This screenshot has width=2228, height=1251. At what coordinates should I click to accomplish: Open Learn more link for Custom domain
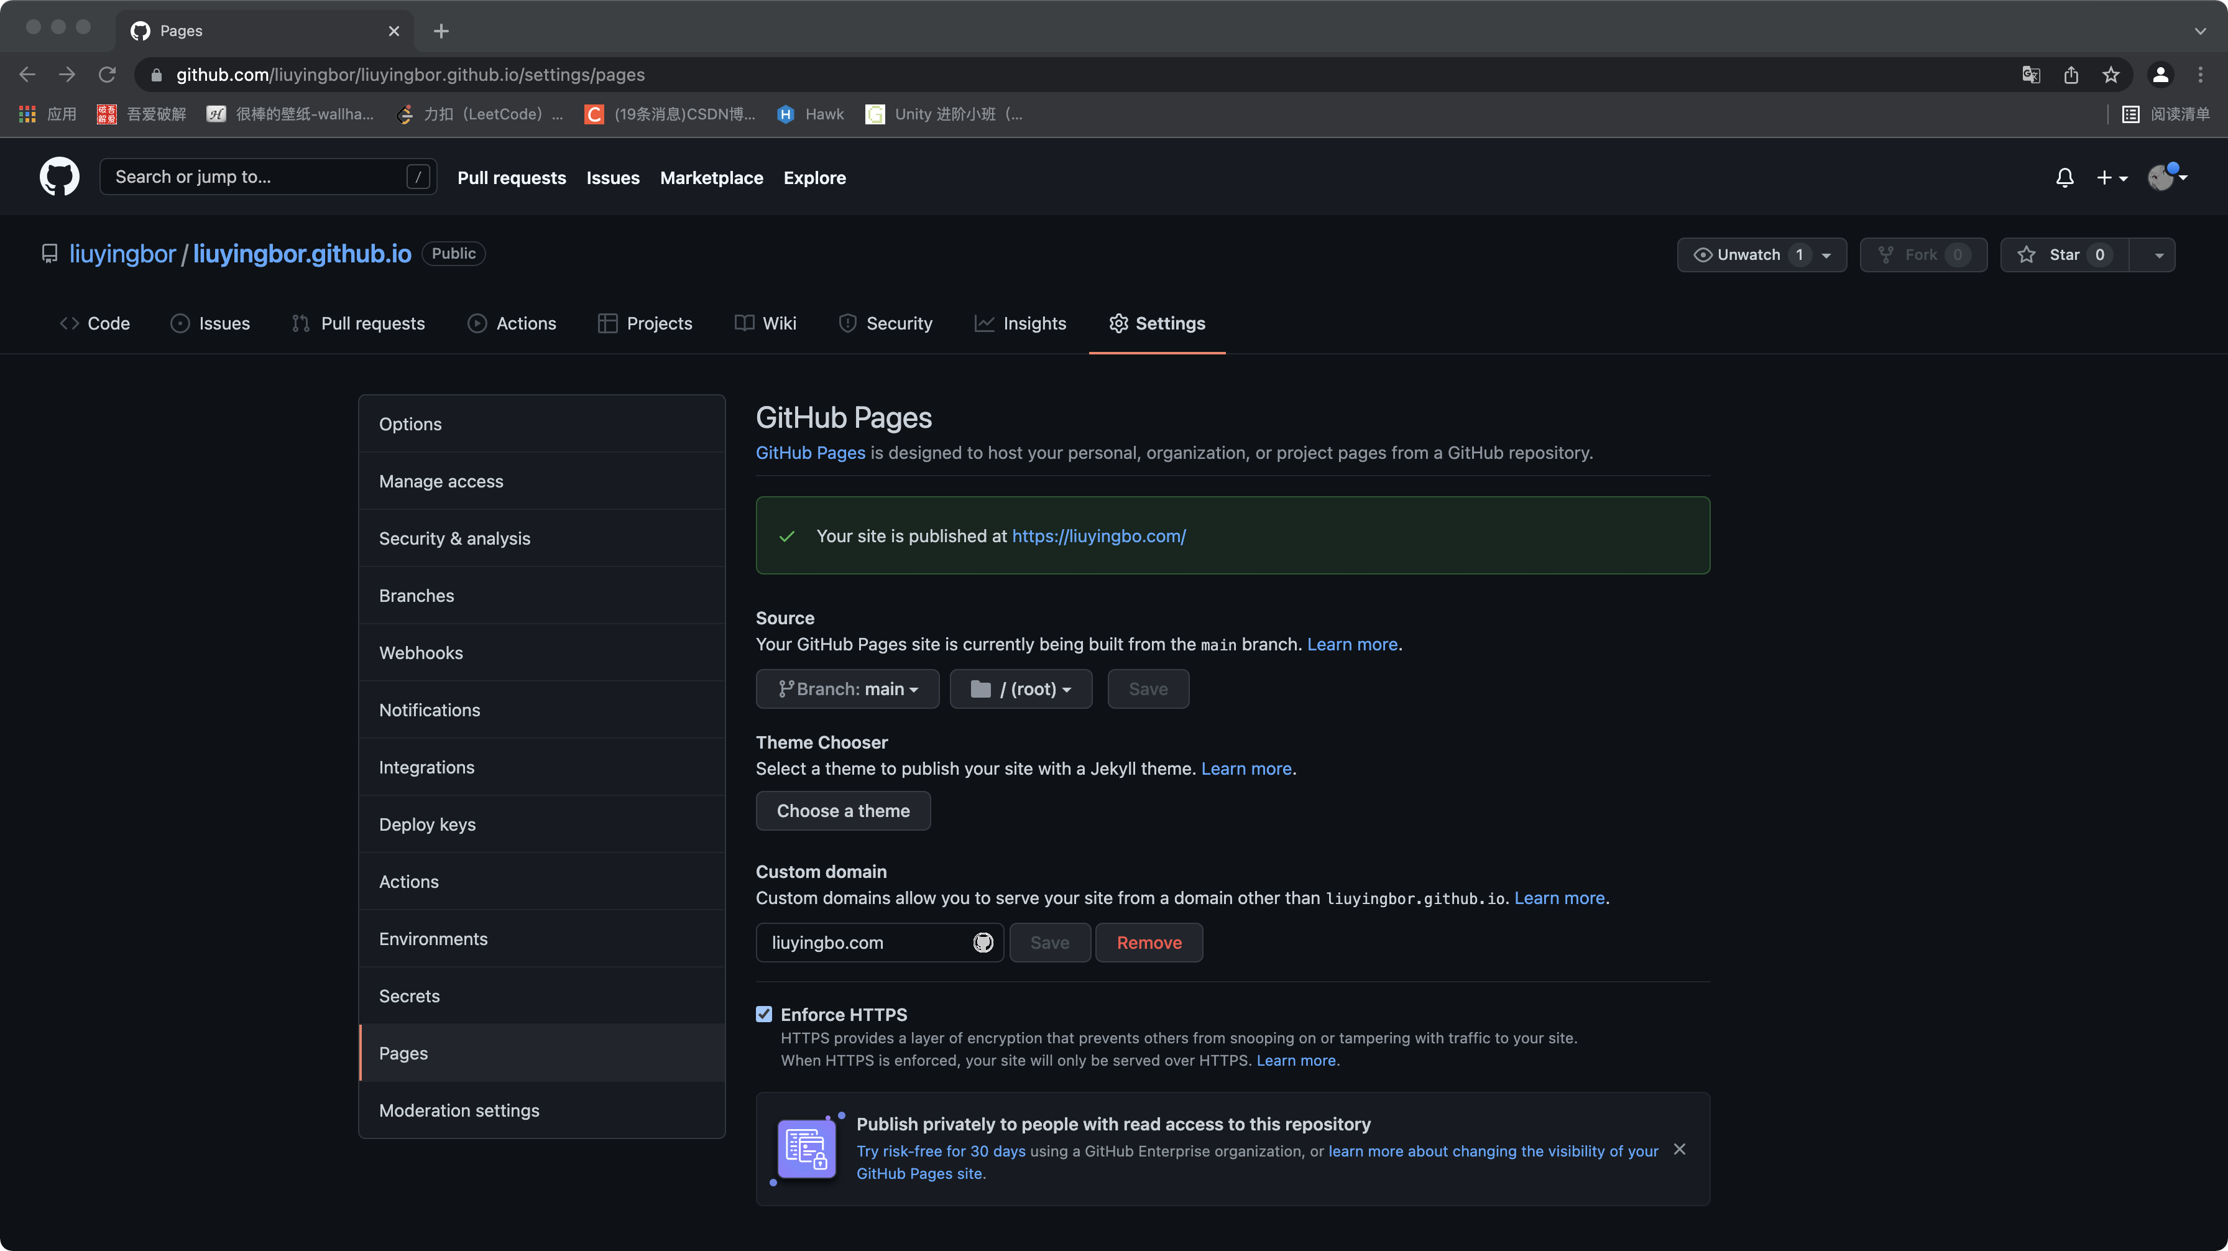1560,898
